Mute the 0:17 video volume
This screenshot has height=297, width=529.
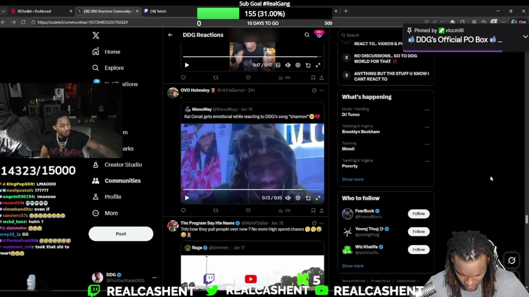click(288, 65)
